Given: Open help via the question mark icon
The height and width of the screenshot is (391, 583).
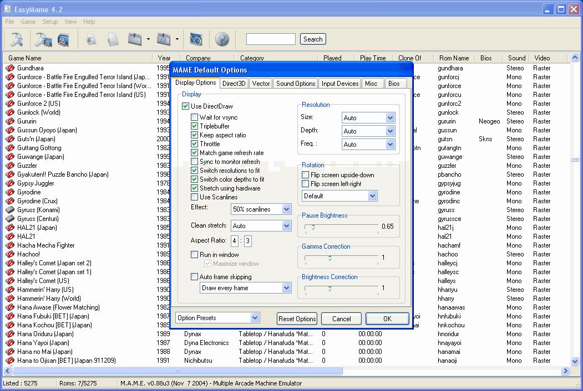Looking at the screenshot, I should 222,39.
